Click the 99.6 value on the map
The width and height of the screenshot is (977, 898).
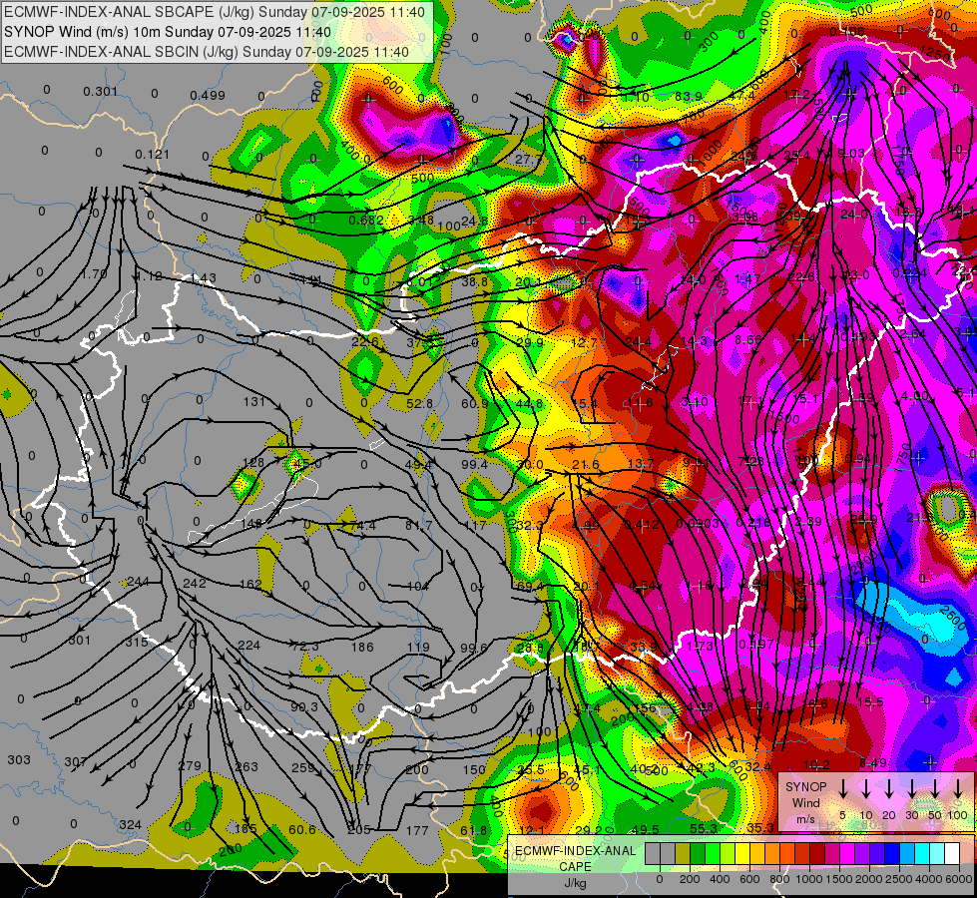coord(474,649)
